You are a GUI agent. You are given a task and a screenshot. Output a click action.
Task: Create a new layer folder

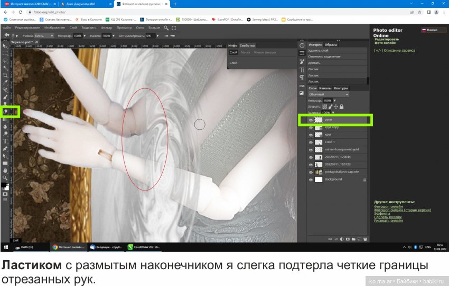pyautogui.click(x=353, y=239)
